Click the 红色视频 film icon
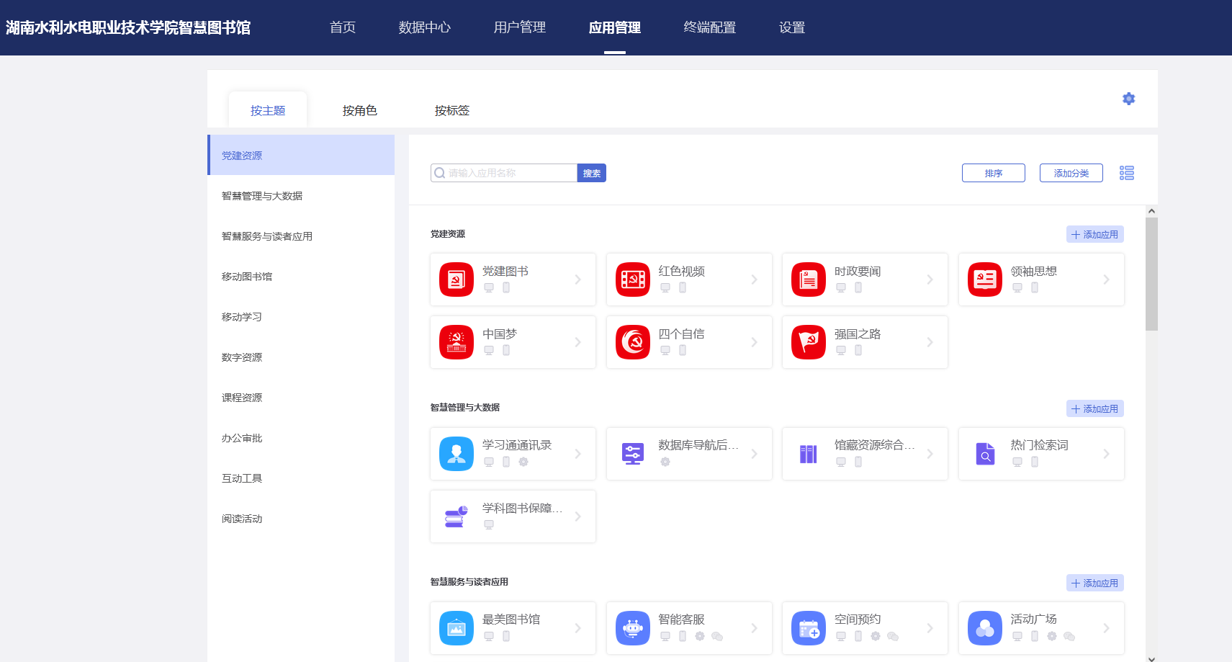Viewport: 1232px width, 662px height. click(632, 279)
